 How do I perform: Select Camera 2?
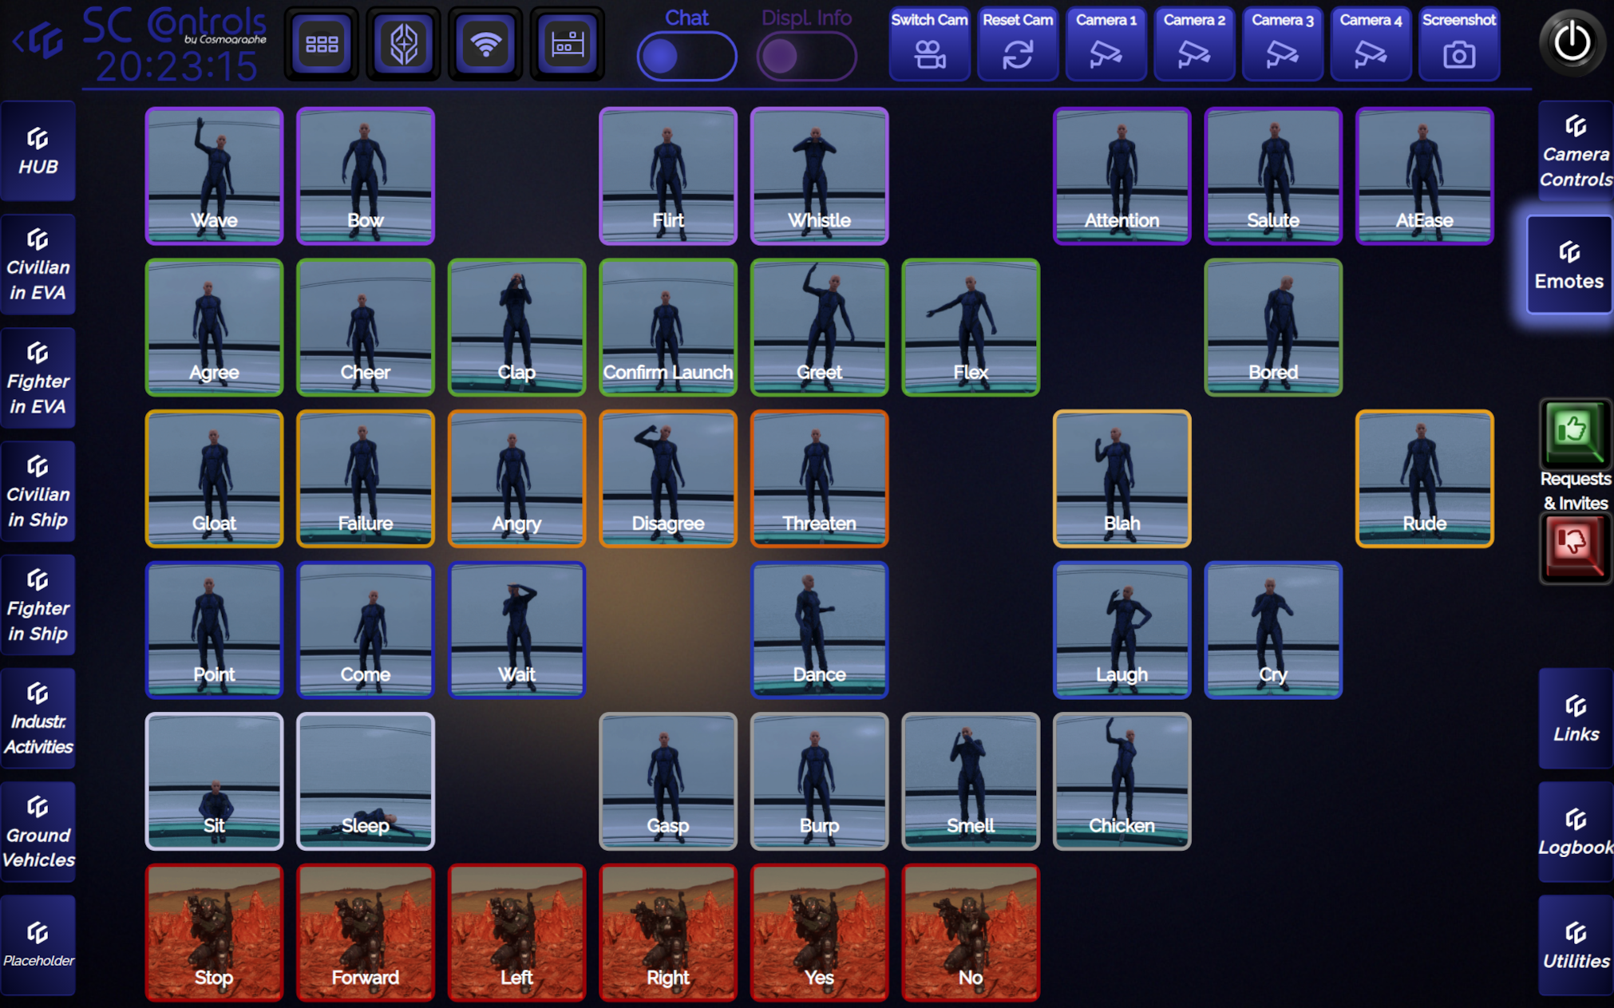tap(1194, 44)
